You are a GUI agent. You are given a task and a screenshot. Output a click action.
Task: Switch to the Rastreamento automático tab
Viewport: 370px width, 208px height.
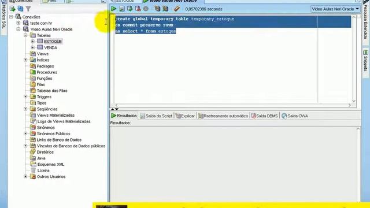click(x=224, y=116)
